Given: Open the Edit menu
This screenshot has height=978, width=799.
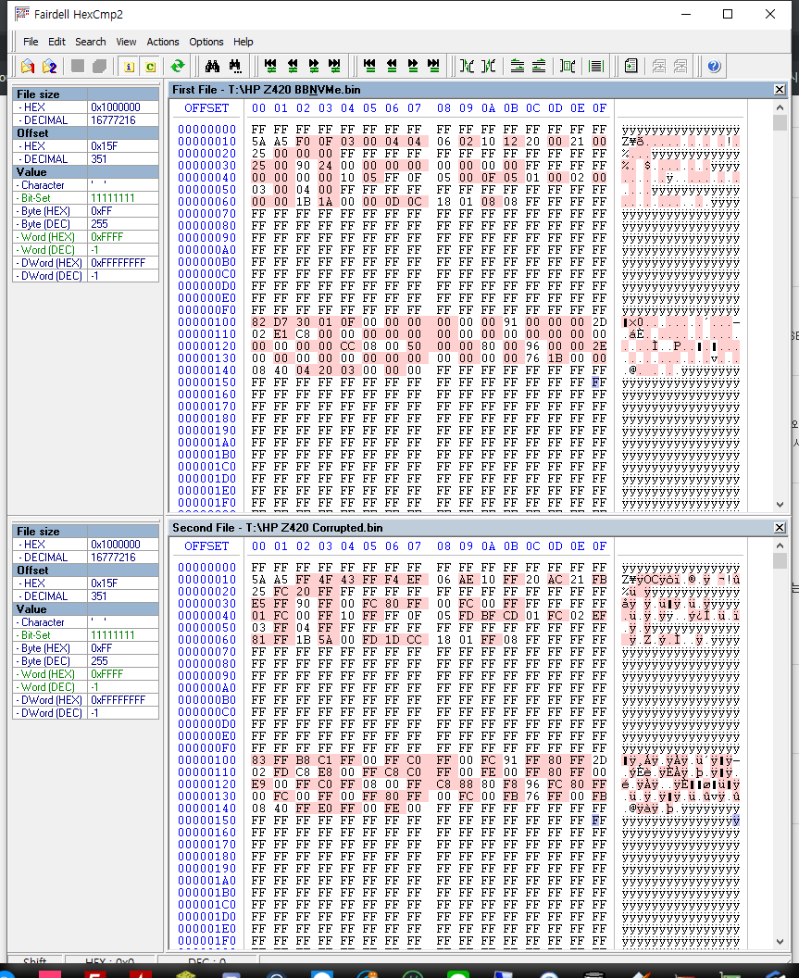Looking at the screenshot, I should [x=56, y=42].
